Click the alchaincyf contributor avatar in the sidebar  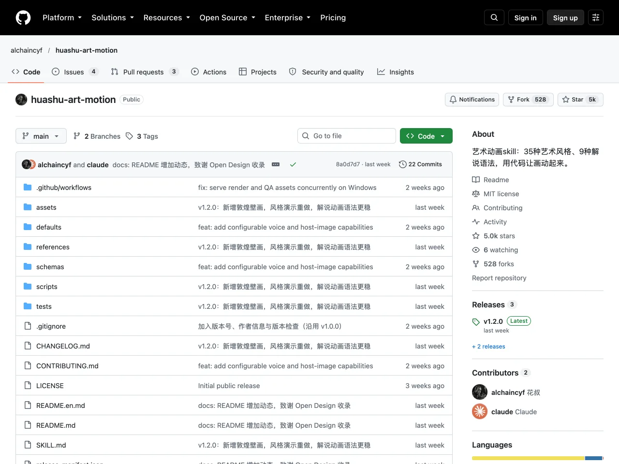(x=480, y=392)
